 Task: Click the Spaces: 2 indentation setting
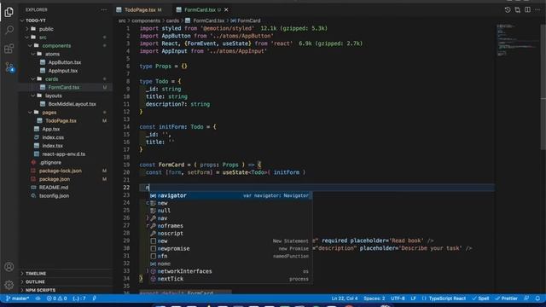click(375, 298)
